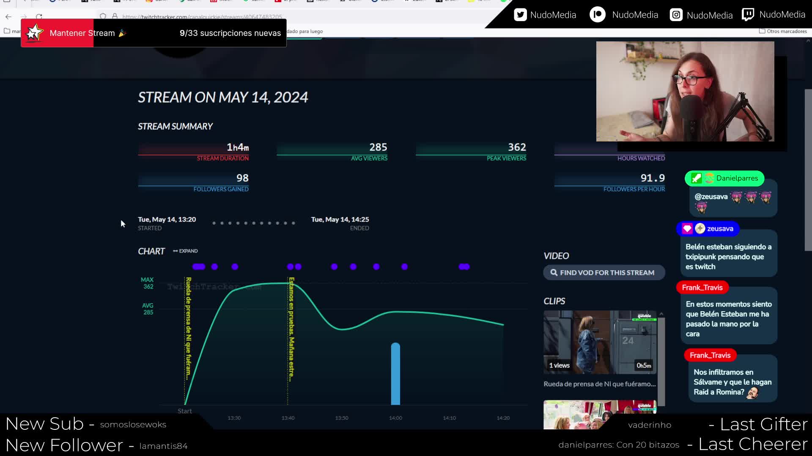Click the STREAM ON MAY 14, 2024 heading

coord(223,98)
